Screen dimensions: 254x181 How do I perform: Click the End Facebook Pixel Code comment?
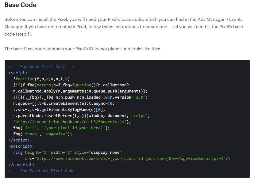click(x=46, y=171)
